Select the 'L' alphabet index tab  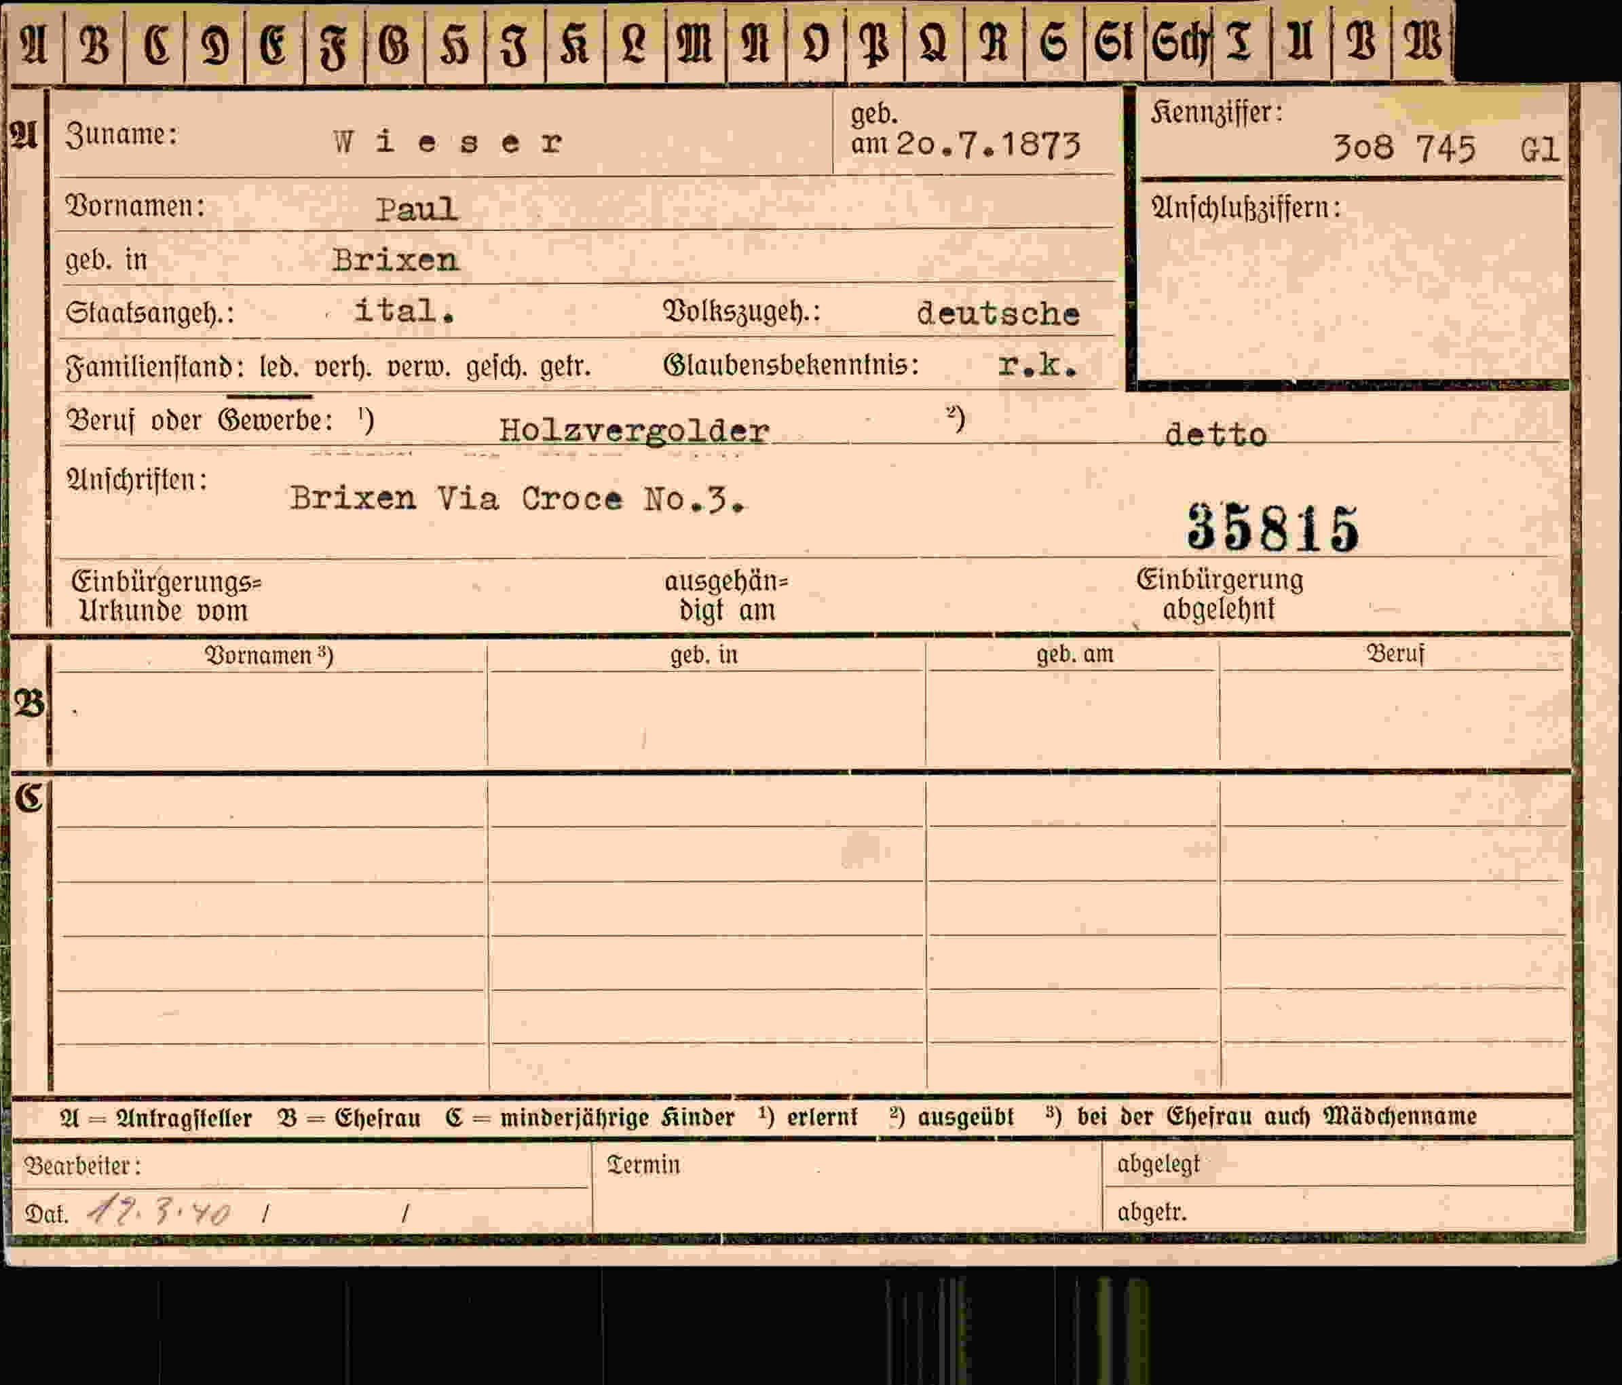636,43
